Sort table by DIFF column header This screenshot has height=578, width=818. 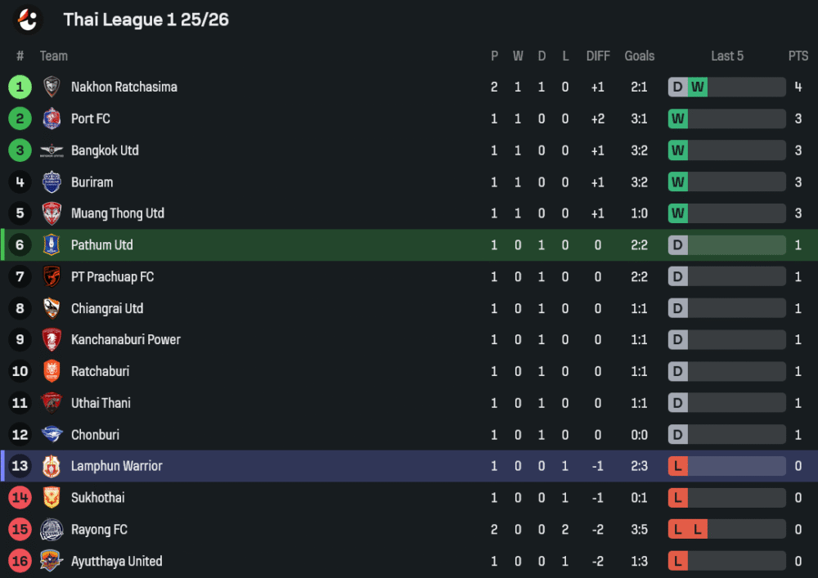click(598, 56)
